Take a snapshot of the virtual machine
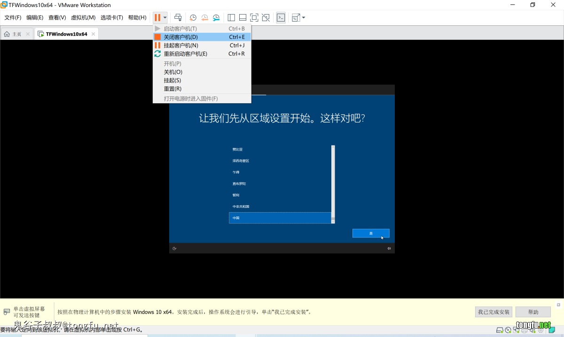 (x=193, y=18)
